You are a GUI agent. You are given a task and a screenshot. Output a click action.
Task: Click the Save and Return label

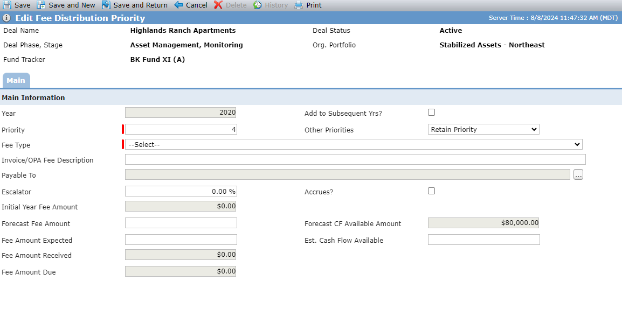[141, 5]
